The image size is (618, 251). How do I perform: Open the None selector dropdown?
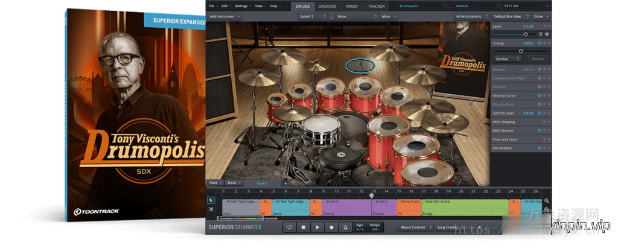pos(357,16)
